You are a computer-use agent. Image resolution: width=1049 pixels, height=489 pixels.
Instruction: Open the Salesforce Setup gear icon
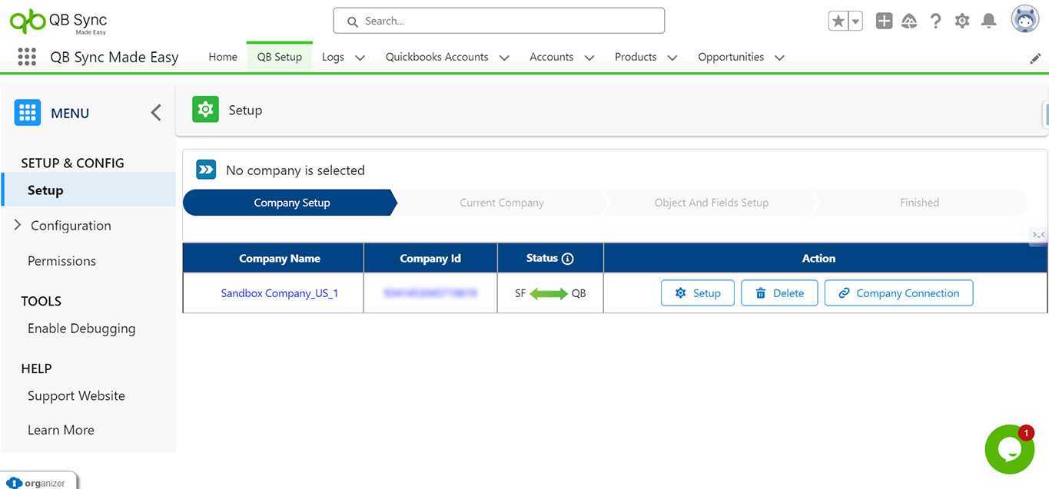click(962, 21)
